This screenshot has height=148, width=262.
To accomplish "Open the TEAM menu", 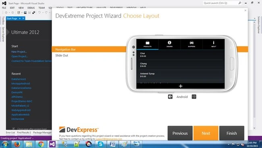I will 42,8.
